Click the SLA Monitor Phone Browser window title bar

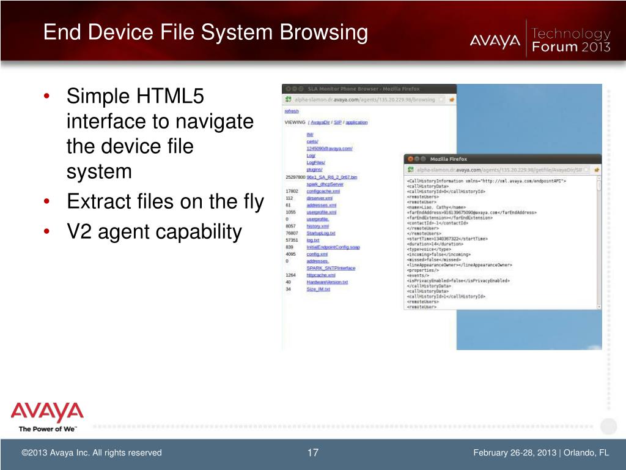pyautogui.click(x=369, y=89)
